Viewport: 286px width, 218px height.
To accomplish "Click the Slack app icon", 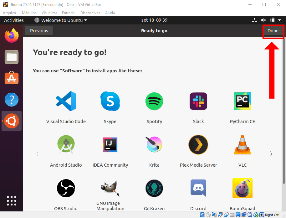I will pos(198,101).
